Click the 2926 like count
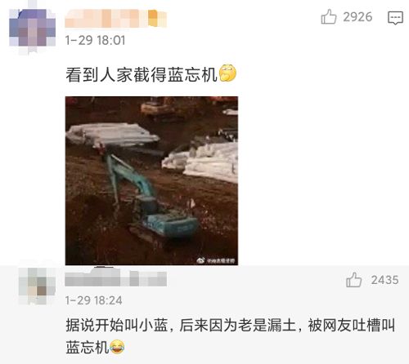 tap(357, 17)
